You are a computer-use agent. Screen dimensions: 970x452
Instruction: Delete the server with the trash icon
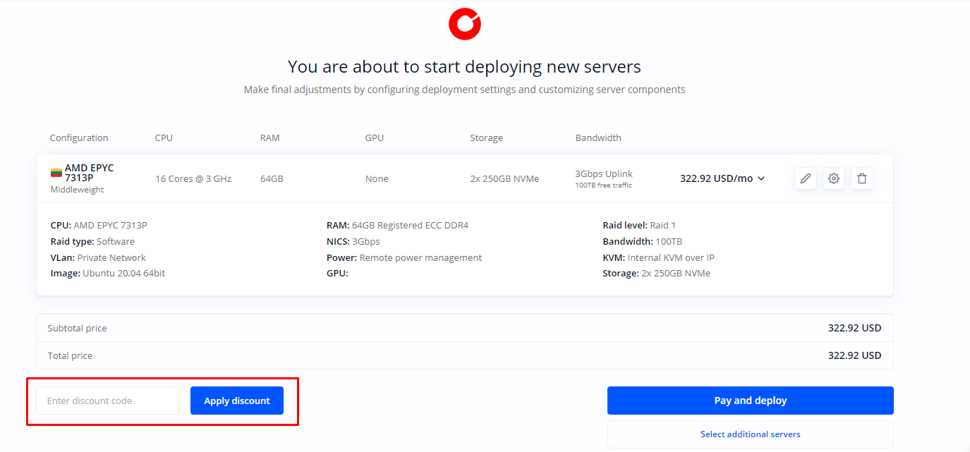(x=862, y=178)
